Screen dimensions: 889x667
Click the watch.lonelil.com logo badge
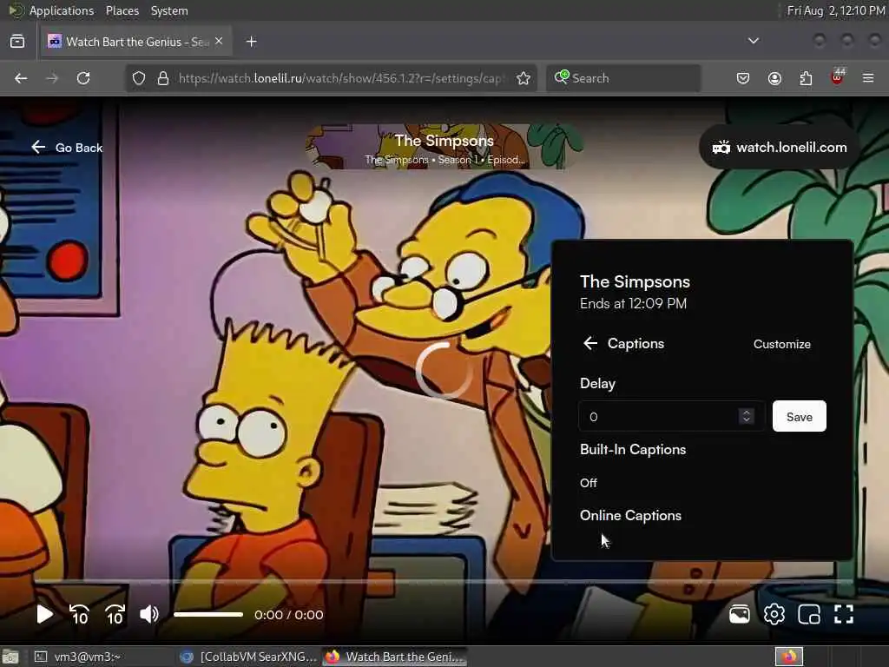pyautogui.click(x=780, y=148)
